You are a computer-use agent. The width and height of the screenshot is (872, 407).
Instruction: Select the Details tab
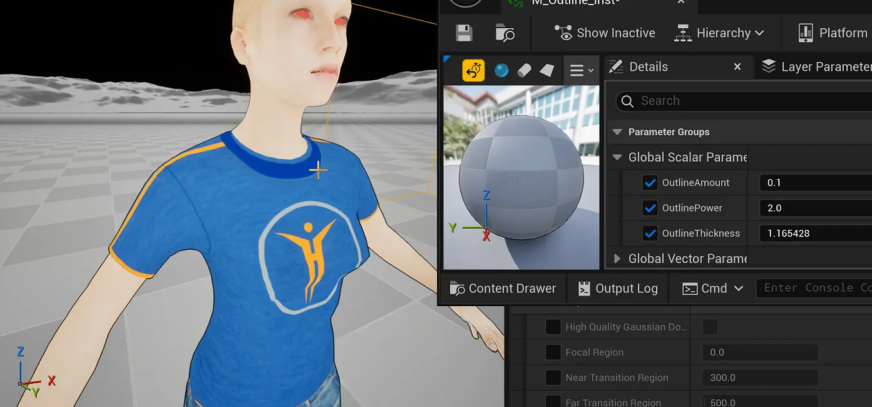(649, 66)
